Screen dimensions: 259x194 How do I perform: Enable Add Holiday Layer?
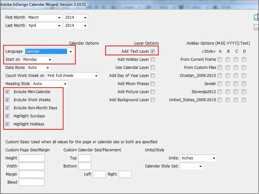point(152,59)
